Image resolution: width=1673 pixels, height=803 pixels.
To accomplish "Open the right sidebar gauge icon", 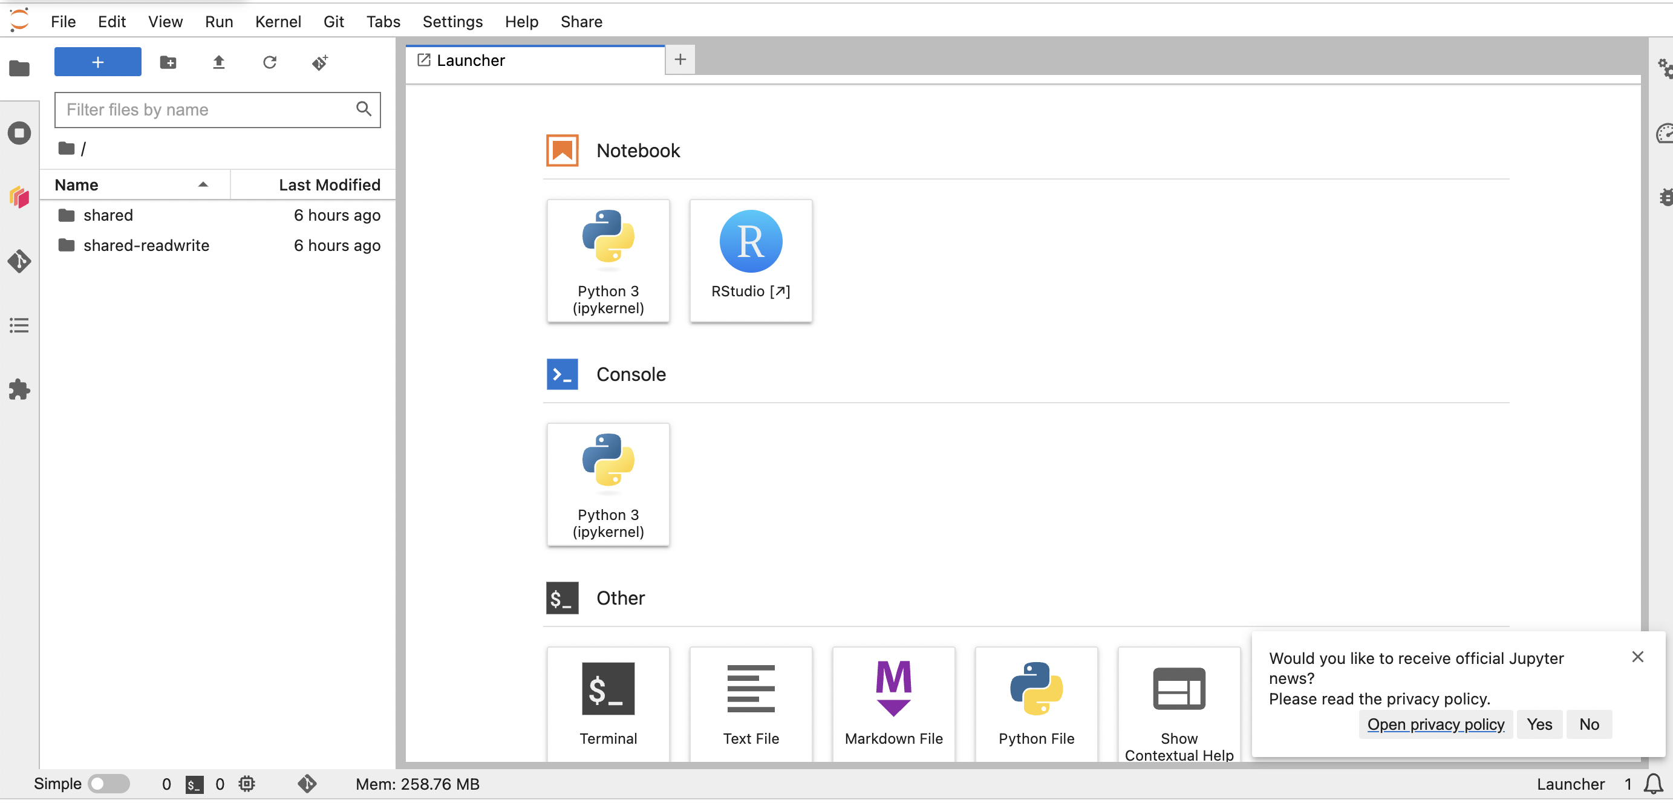I will tap(1664, 133).
